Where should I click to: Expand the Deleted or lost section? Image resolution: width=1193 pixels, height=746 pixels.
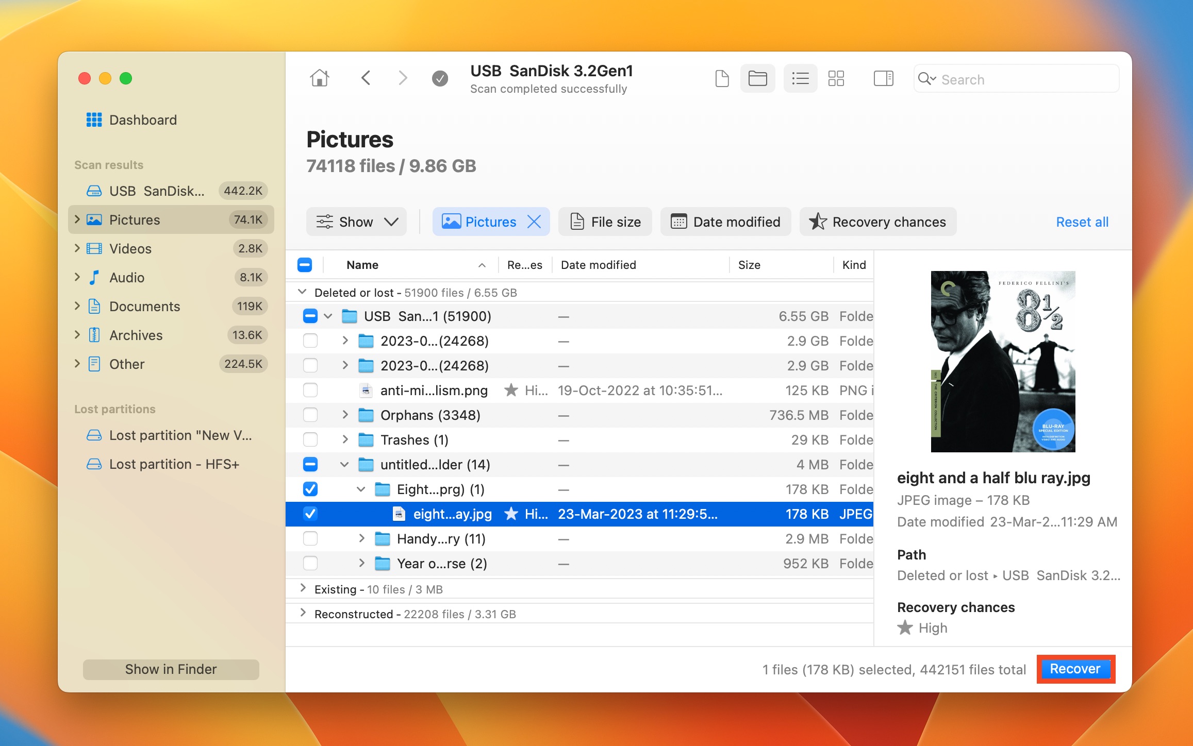pos(304,292)
